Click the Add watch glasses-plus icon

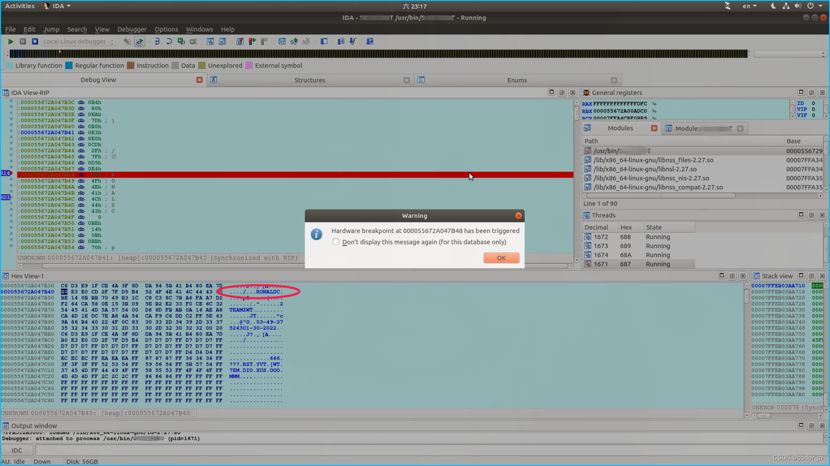click(x=294, y=42)
